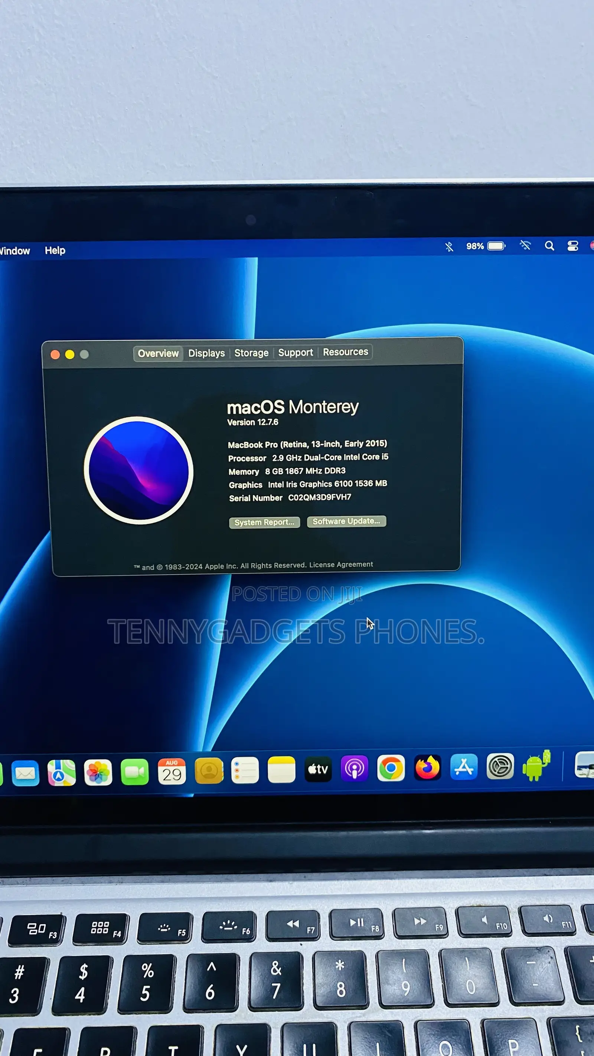Select the Overview tab
The height and width of the screenshot is (1056, 594).
pos(158,353)
